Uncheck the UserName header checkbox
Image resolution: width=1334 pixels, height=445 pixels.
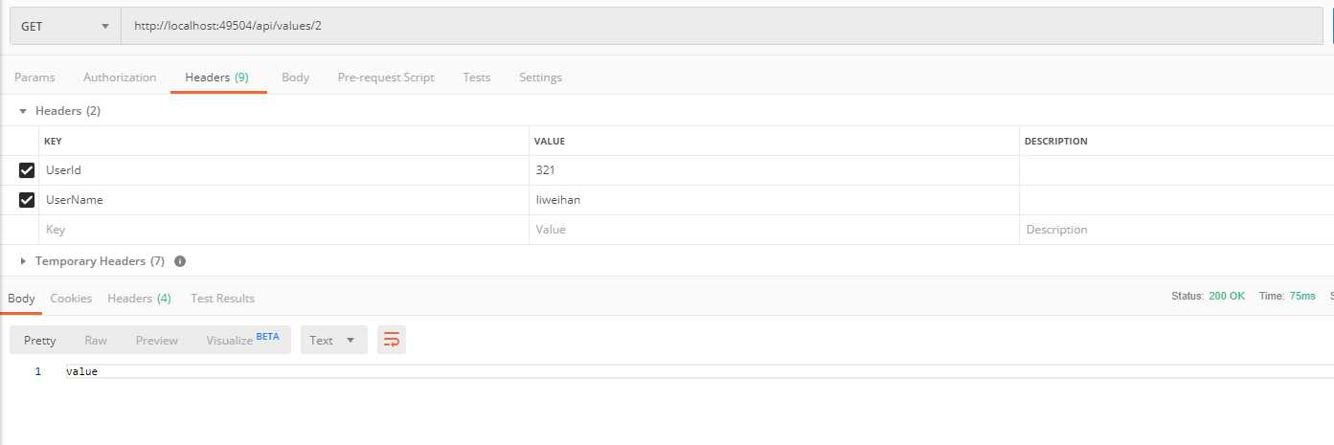[x=27, y=200]
